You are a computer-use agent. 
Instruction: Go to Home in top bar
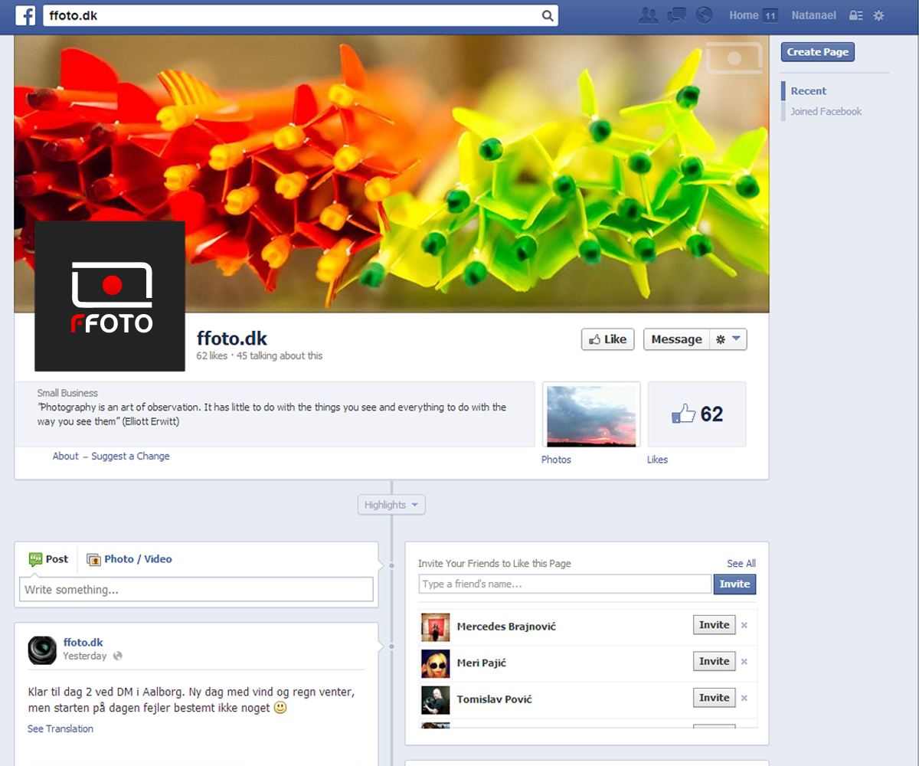click(744, 15)
